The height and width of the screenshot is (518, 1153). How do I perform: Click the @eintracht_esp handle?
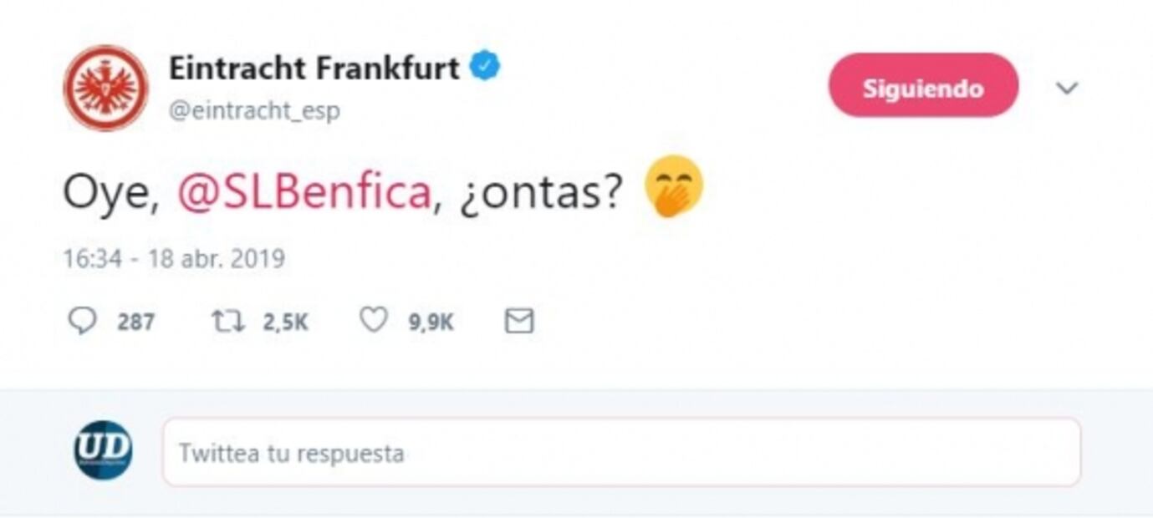pyautogui.click(x=254, y=111)
